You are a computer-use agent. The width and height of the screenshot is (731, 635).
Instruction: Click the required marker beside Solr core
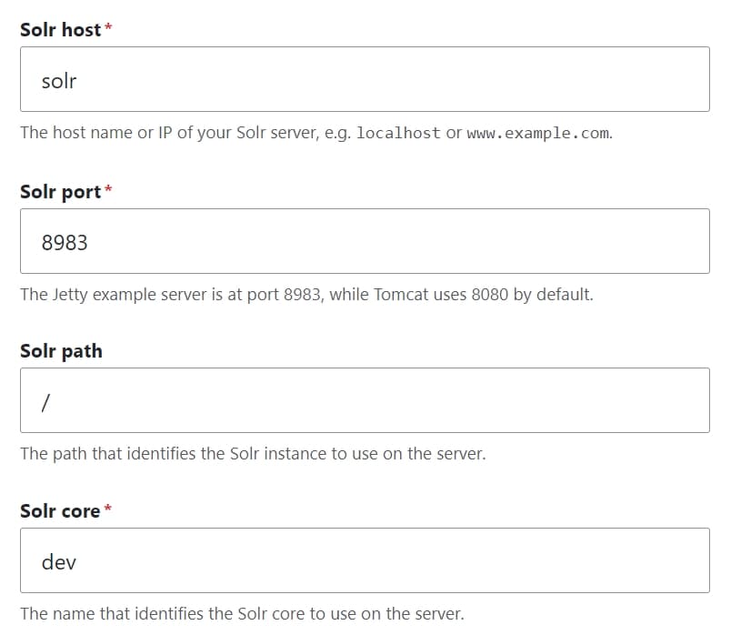[x=108, y=509]
